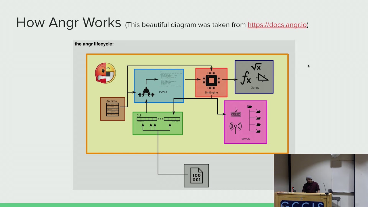Image resolution: width=368 pixels, height=207 pixels.
Task: Click the "How Angr Works" slide title
Action: 68,22
